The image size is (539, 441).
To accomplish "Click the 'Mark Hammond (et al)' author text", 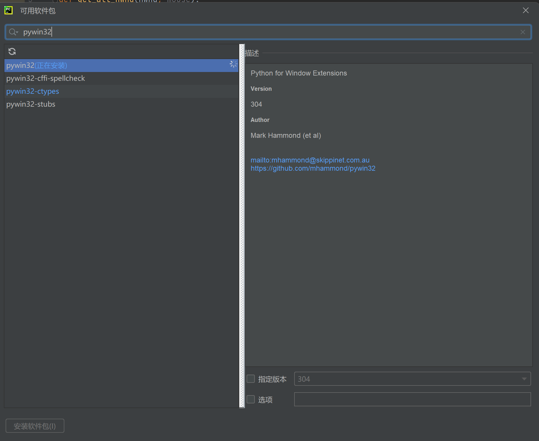I will pyautogui.click(x=286, y=135).
